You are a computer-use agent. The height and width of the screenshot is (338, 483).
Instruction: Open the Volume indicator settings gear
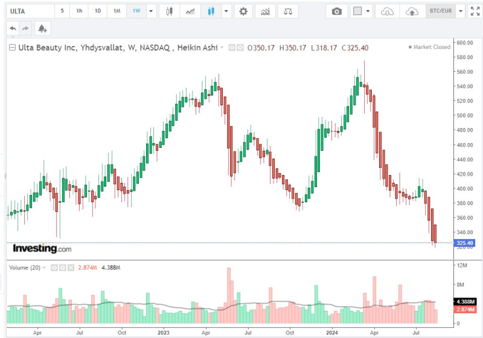point(63,268)
